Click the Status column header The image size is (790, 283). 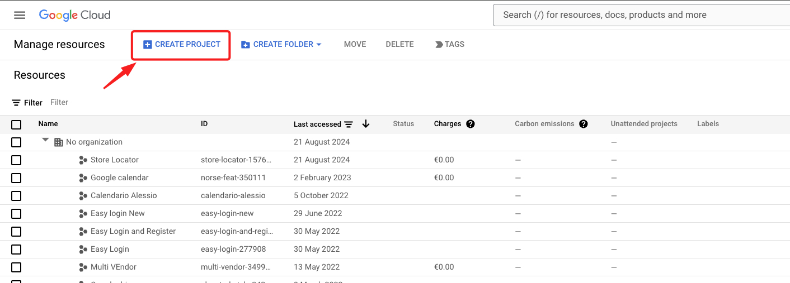[x=403, y=124]
